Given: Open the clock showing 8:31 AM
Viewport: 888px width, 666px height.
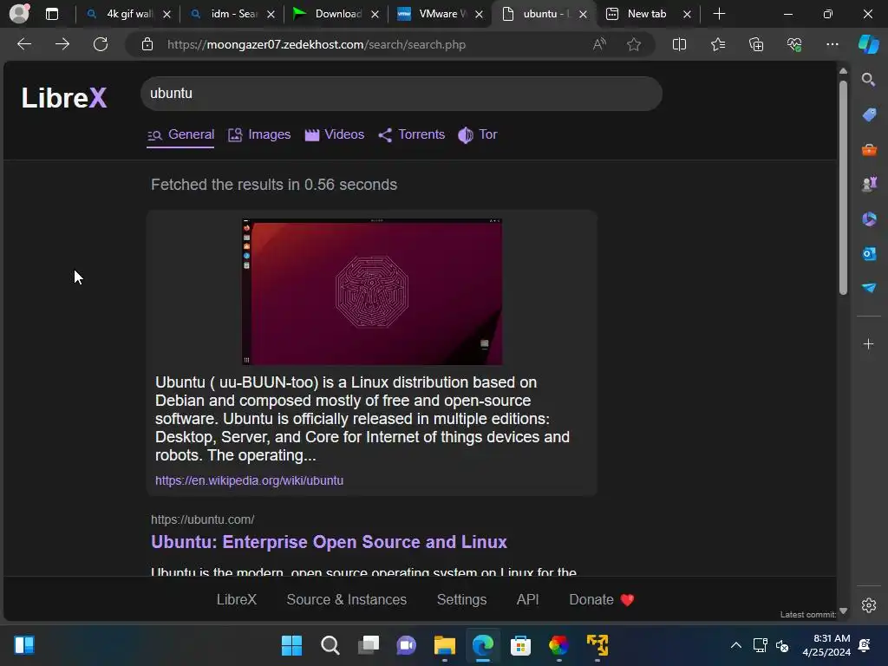Looking at the screenshot, I should tap(826, 645).
